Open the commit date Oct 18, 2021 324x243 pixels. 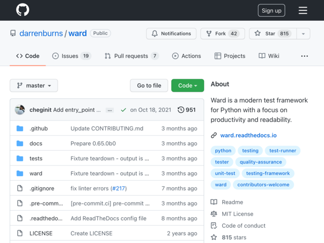[151, 110]
